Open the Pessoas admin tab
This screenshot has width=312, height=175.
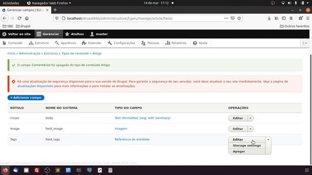point(150,43)
